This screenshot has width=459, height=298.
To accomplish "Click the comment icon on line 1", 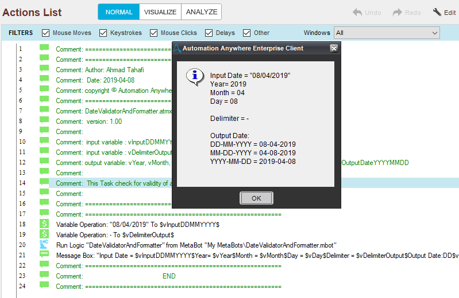I will 44,48.
